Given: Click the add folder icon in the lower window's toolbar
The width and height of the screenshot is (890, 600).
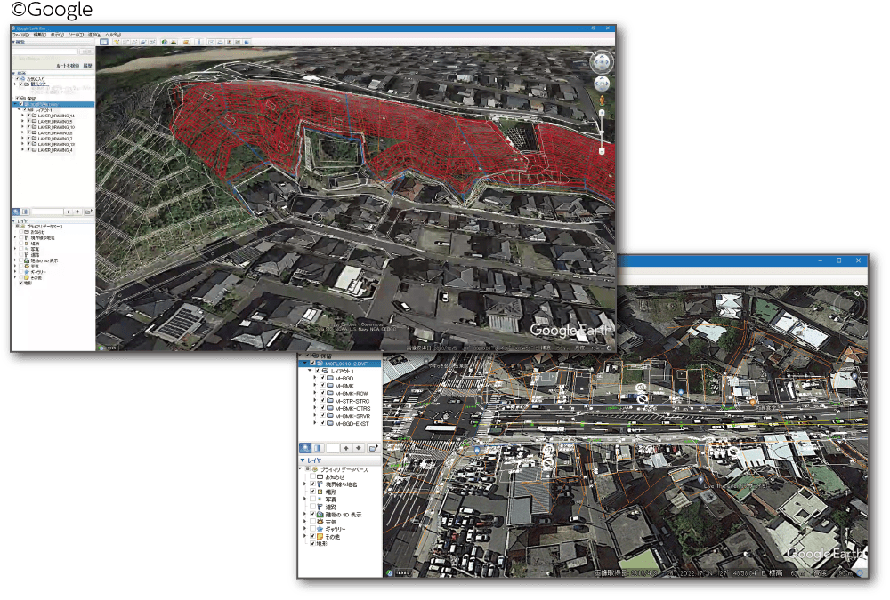Looking at the screenshot, I should coord(373,448).
